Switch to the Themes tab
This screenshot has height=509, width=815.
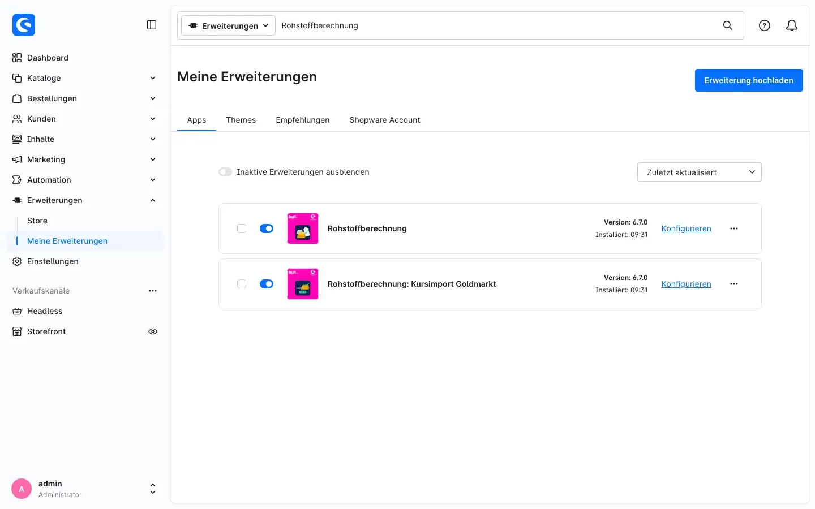(241, 120)
